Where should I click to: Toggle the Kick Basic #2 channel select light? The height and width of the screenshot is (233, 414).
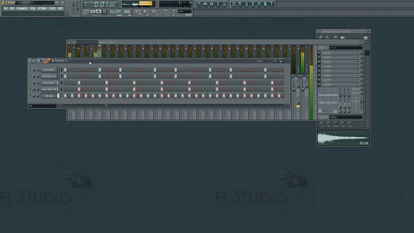pyautogui.click(x=61, y=76)
